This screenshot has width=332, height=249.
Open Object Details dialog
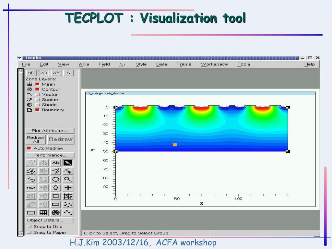(50, 220)
